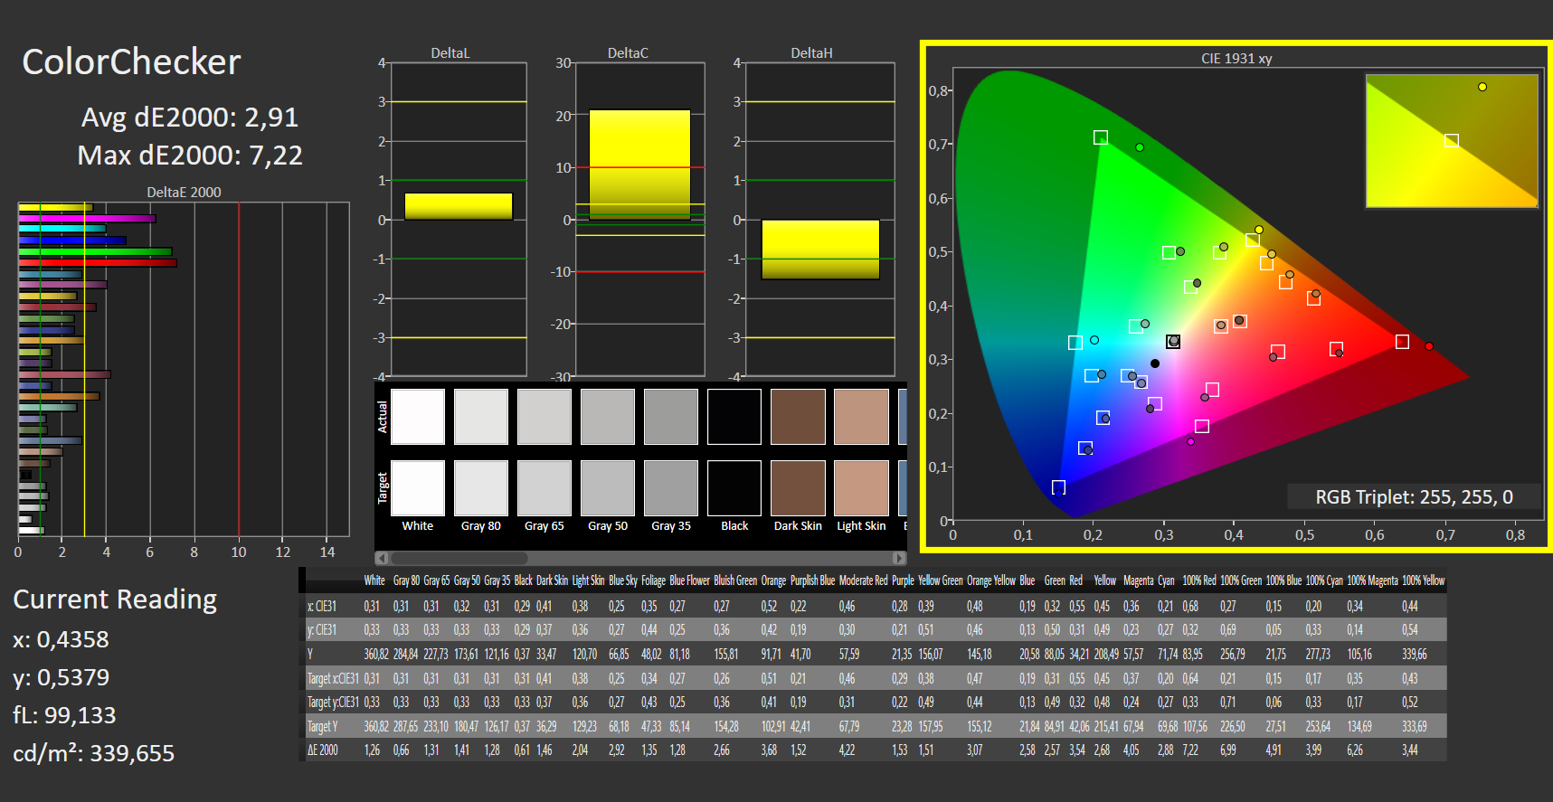Select the Actual Light Skin swatch
1553x802 pixels.
point(861,417)
